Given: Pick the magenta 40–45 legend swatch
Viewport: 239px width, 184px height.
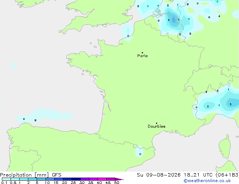Looking at the screenshot, I should (102, 179).
